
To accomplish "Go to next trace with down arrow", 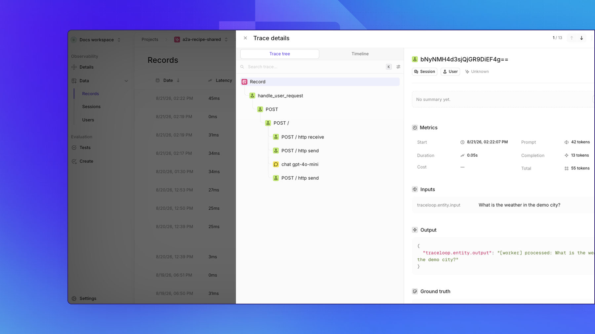I will 581,38.
